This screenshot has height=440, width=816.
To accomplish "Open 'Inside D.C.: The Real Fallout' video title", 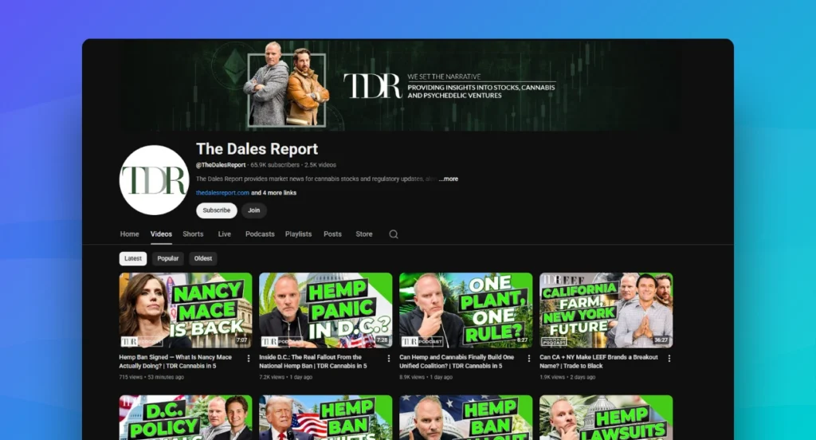I will tap(312, 361).
